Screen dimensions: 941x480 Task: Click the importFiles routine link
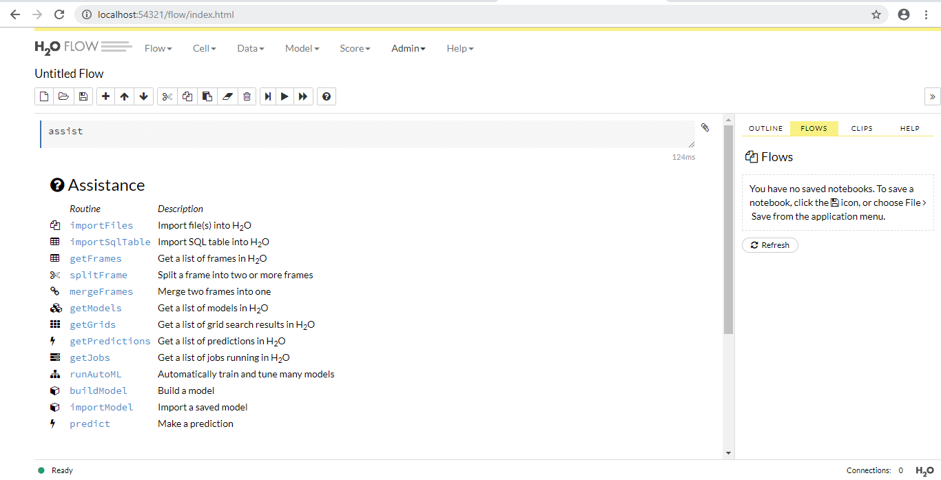(101, 225)
